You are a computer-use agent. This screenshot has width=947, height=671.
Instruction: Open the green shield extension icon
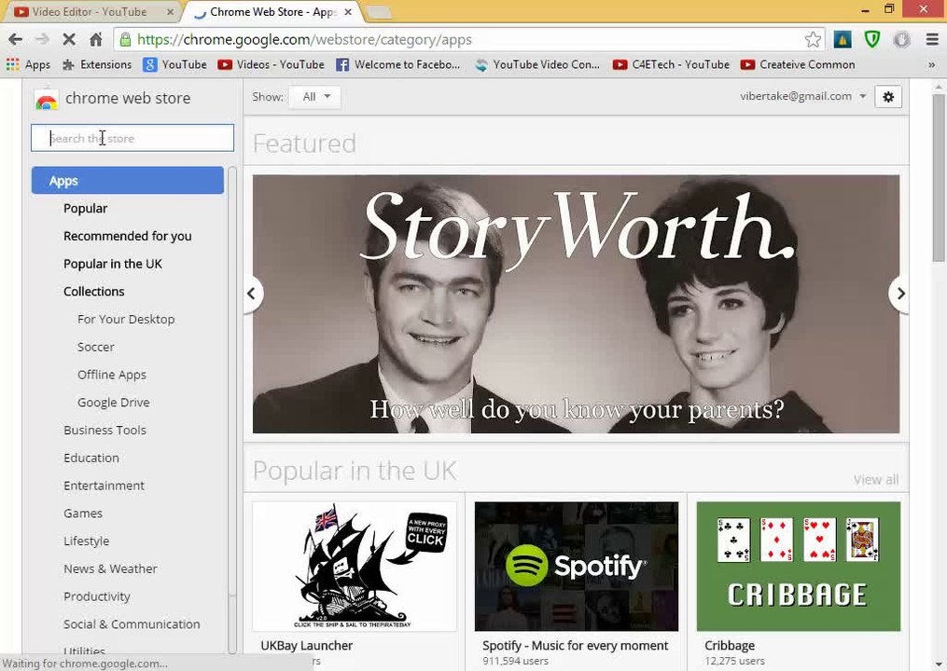tap(872, 40)
